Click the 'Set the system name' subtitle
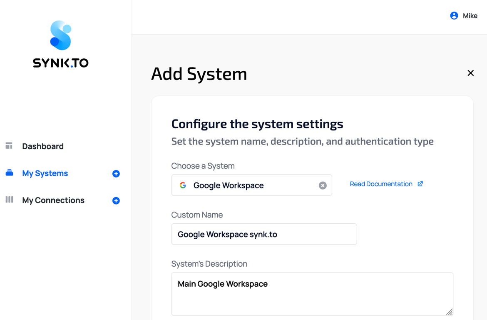Viewport: 487px width, 320px height. click(303, 142)
